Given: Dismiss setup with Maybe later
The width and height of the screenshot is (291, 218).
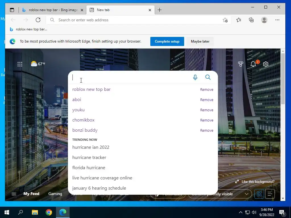Looking at the screenshot, I should point(200,41).
